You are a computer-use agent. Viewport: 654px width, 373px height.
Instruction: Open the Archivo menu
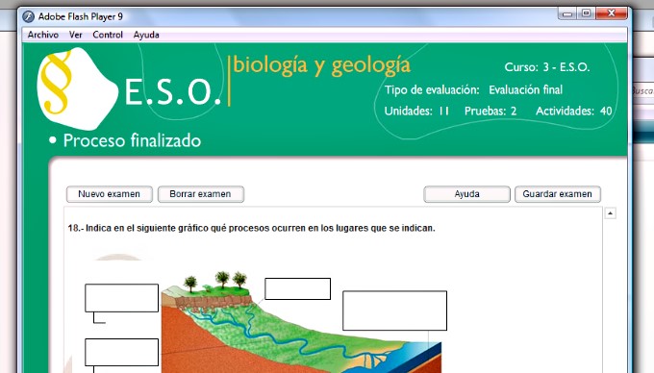pyautogui.click(x=43, y=35)
